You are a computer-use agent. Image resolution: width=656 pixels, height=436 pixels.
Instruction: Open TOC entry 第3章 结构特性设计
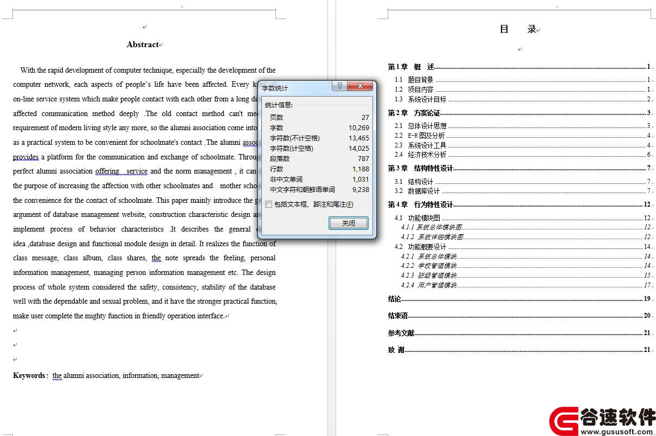[519, 168]
